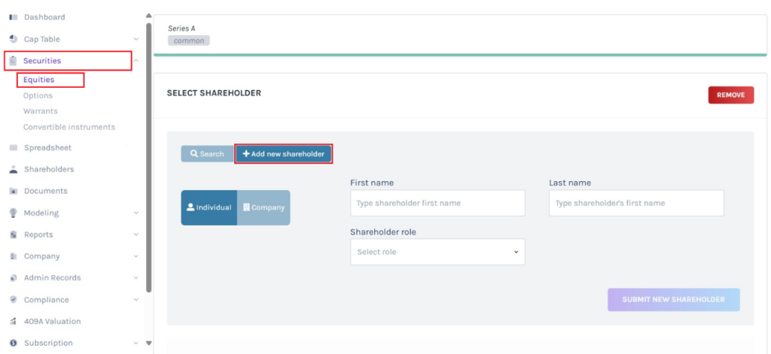Expand the Reports menu chevron
The image size is (771, 354).
tap(136, 234)
